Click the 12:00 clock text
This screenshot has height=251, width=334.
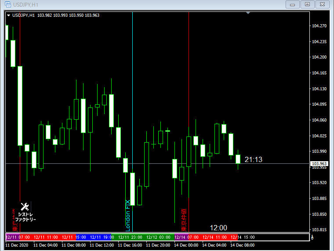click(x=218, y=228)
